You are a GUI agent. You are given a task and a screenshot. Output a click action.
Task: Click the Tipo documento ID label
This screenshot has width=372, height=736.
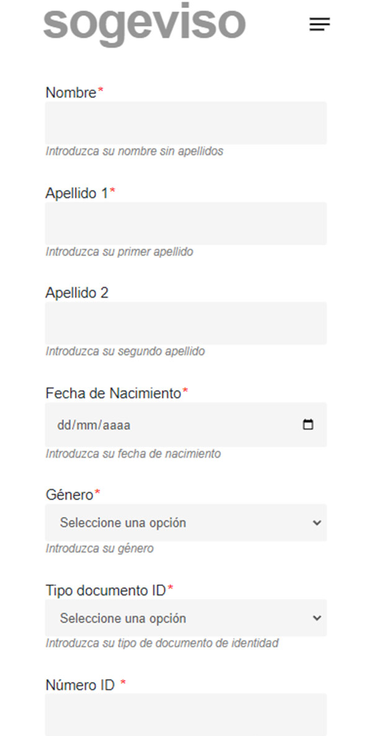click(x=106, y=590)
